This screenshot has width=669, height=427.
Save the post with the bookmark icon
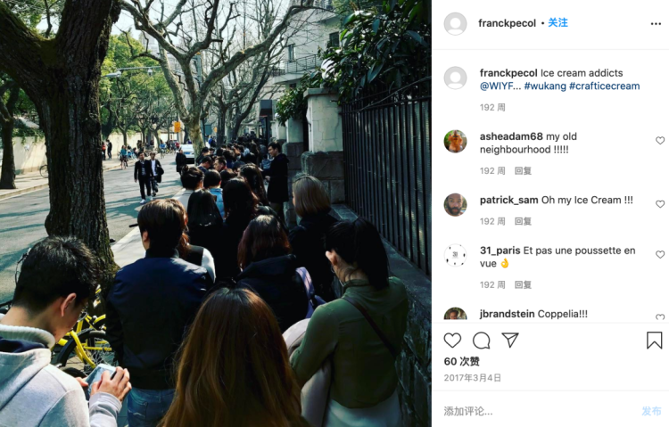coord(654,341)
